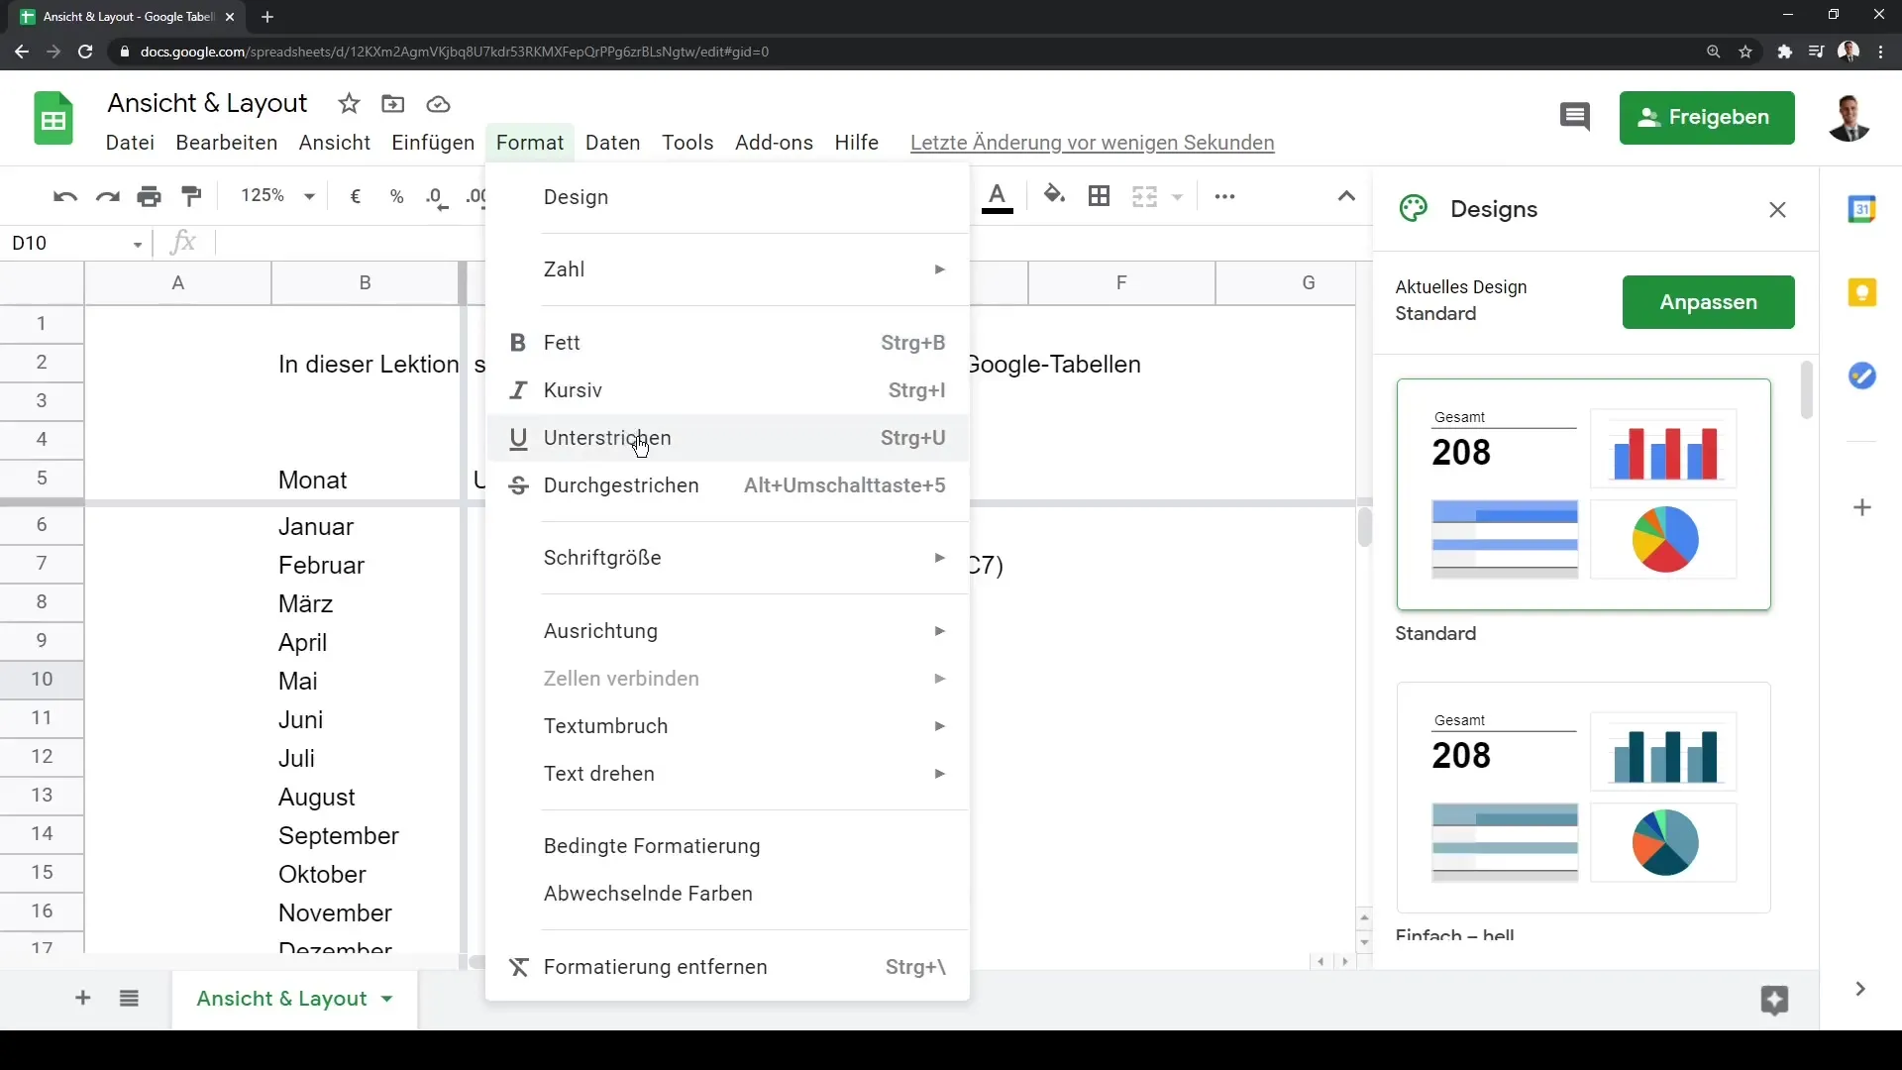Image resolution: width=1902 pixels, height=1070 pixels.
Task: Select Bedingte Formatierung from Format menu
Action: tap(653, 845)
